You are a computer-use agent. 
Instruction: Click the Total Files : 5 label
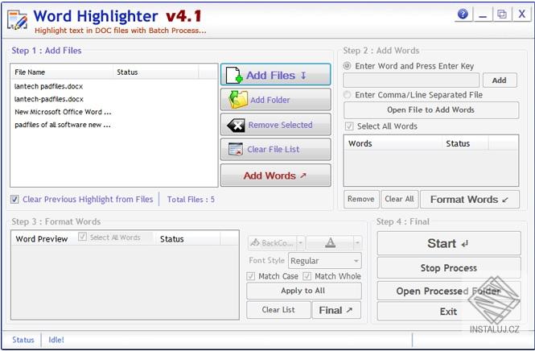tap(191, 200)
